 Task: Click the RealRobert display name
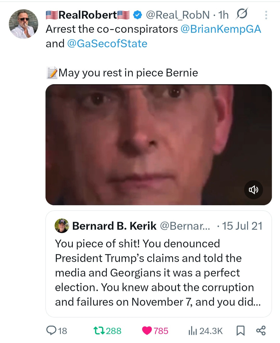coord(88,15)
